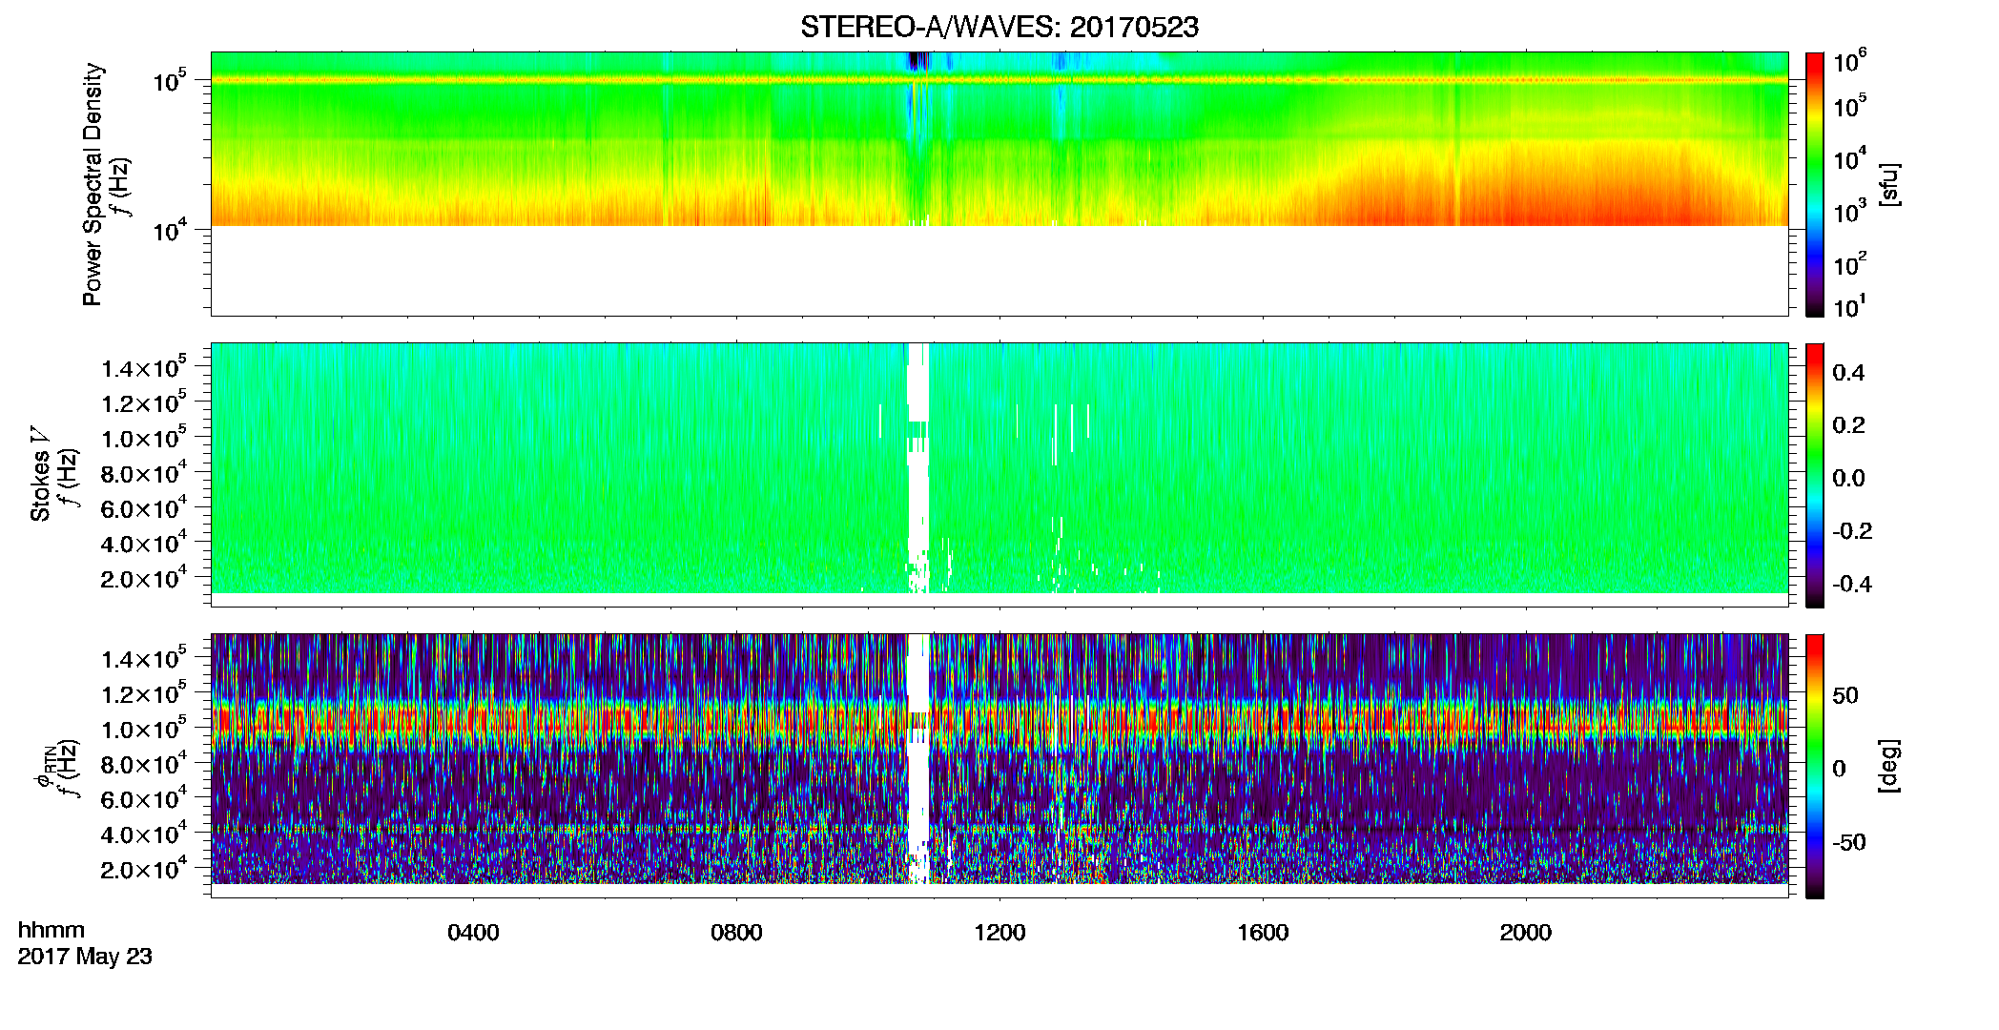Image resolution: width=1999 pixels, height=1030 pixels.
Task: Select the hhmm time format label
Action: pos(52,931)
